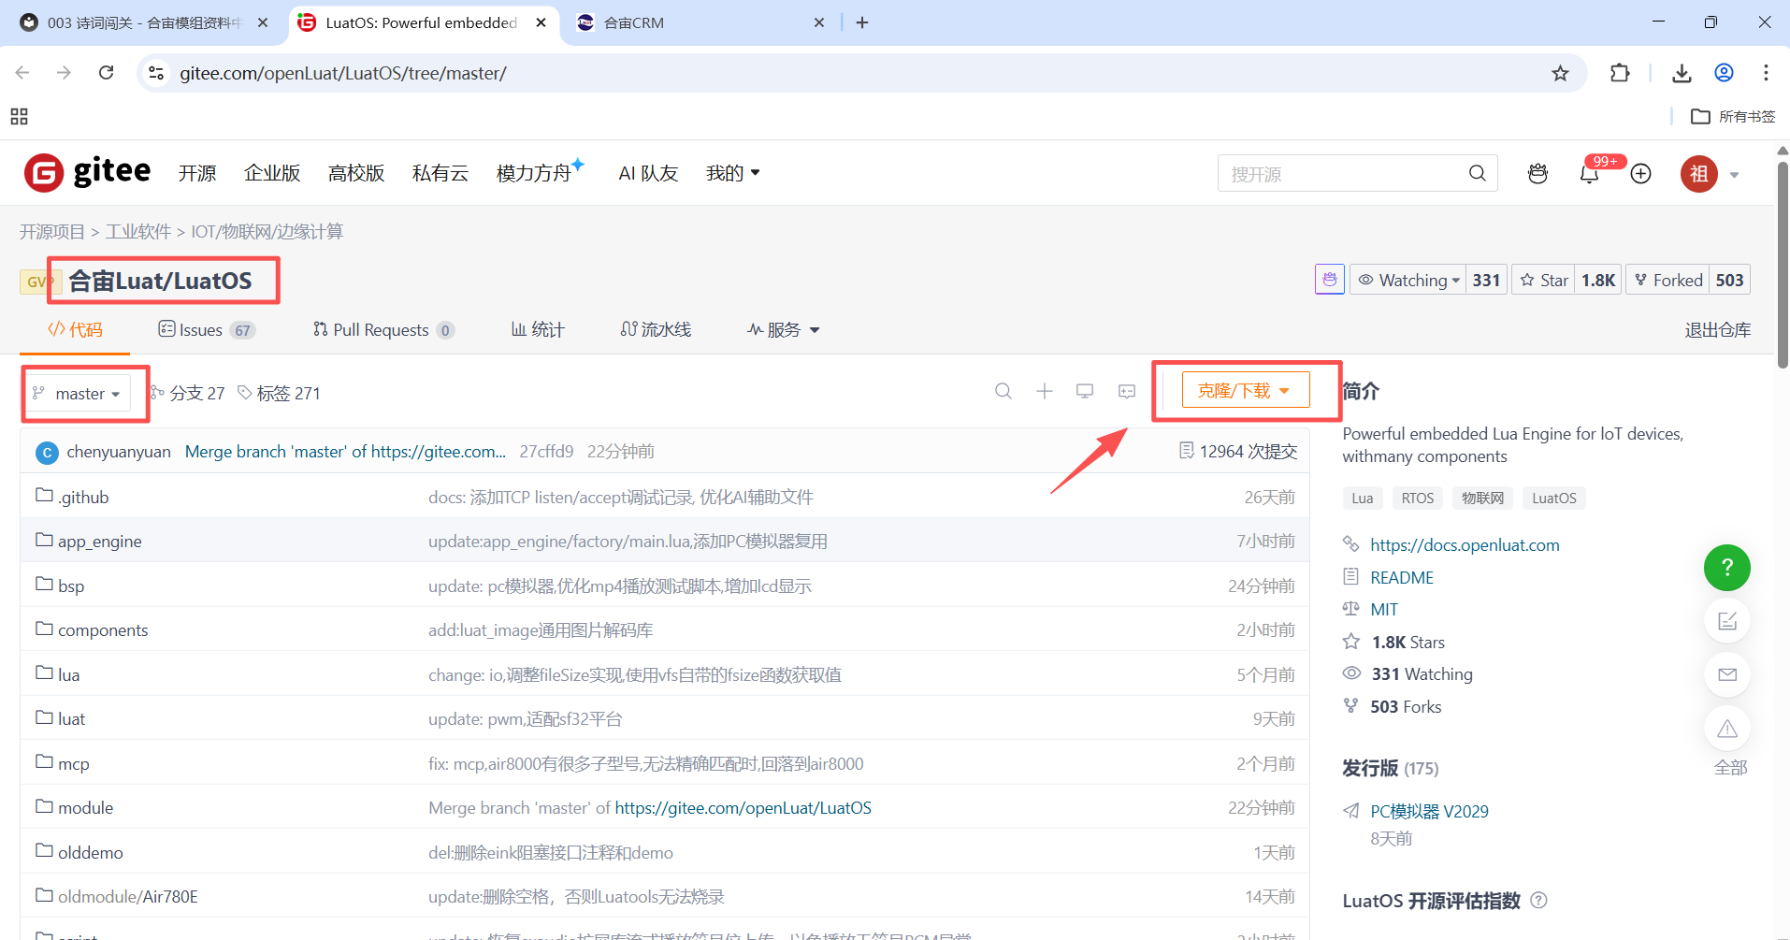Viewport: 1790px width, 940px height.
Task: Open the PC模拟器 V2029 release
Action: click(x=1429, y=811)
